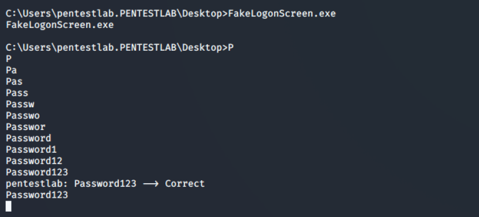Screen dimensions: 479x217
Task: Click the line reading Password1
Action: [31, 149]
